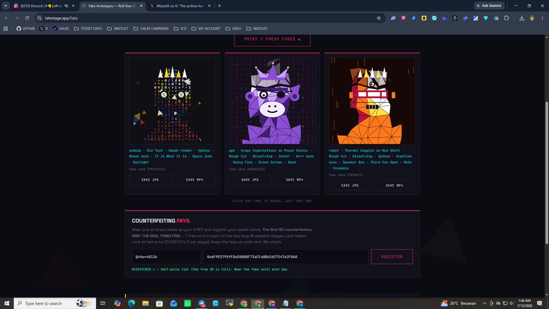Click fake seed 128506971 text
Viewport: 549px width, 309px height.
[x=346, y=175]
